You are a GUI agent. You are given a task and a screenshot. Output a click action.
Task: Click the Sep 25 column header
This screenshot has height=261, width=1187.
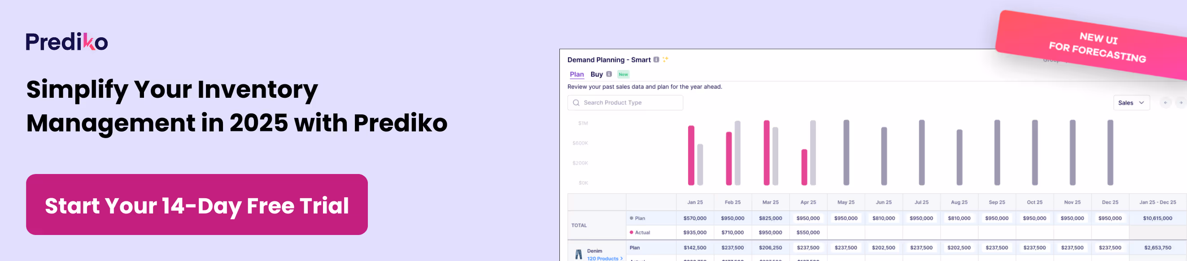click(x=997, y=202)
